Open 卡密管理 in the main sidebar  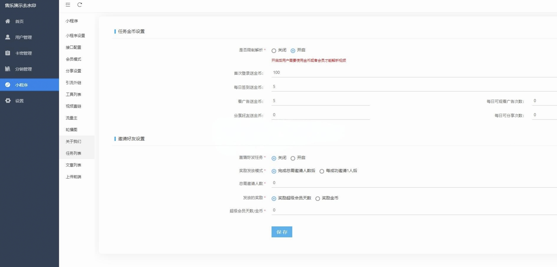coord(30,53)
